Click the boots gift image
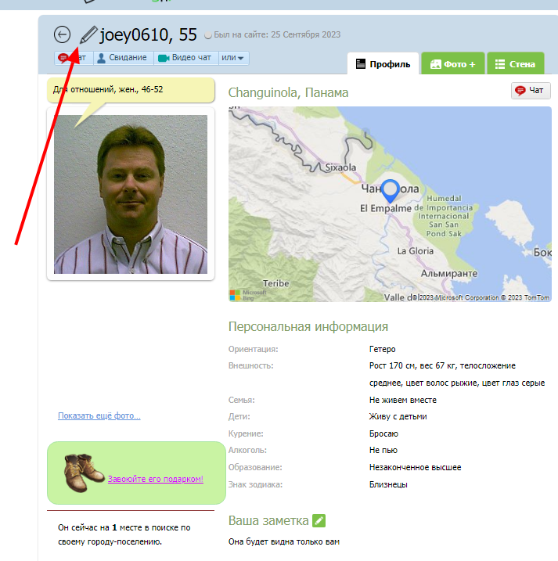 (x=84, y=473)
